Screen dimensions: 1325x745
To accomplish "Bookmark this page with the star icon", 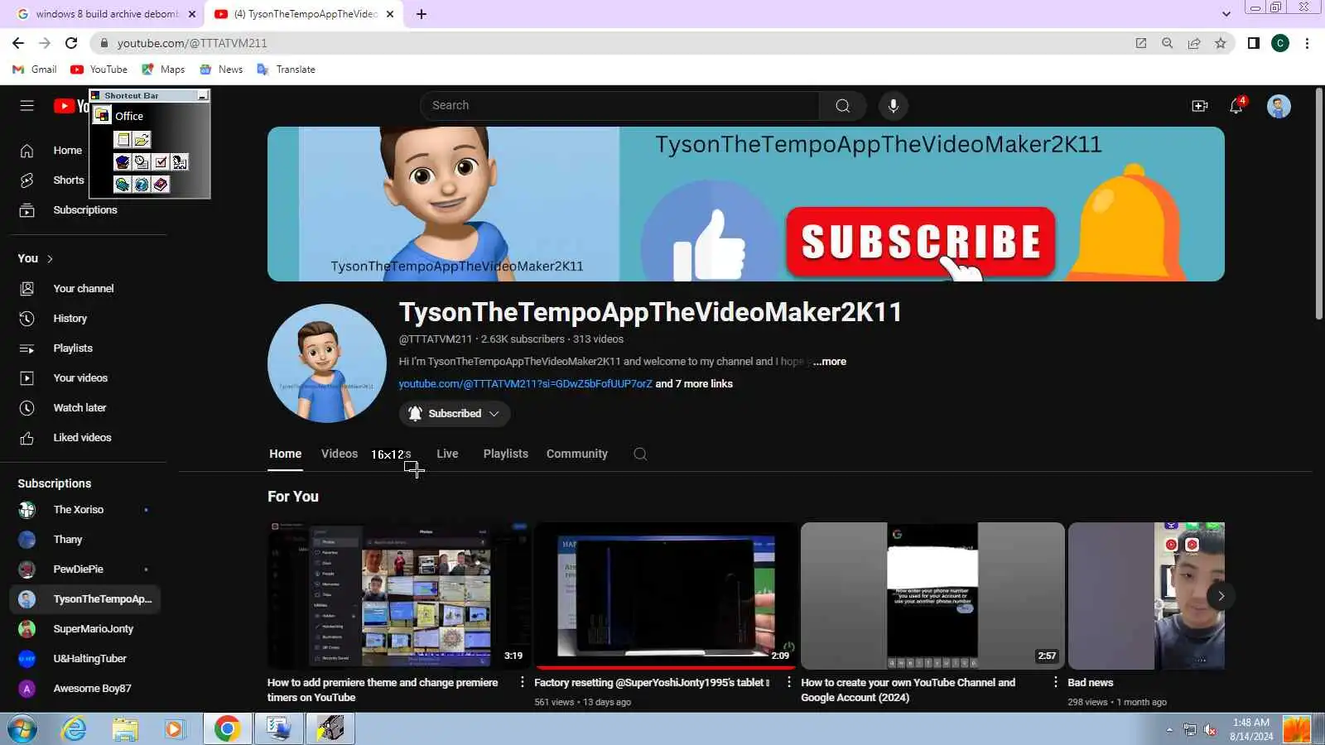I will (x=1221, y=43).
